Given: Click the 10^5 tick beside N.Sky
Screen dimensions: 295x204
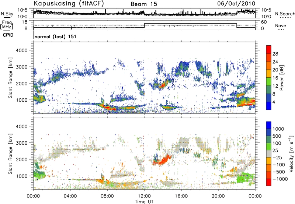Looking at the screenshot, I should click(22, 10).
